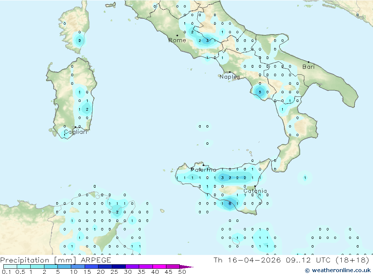Click the Palermo city label
373x274 pixels.
[203, 170]
